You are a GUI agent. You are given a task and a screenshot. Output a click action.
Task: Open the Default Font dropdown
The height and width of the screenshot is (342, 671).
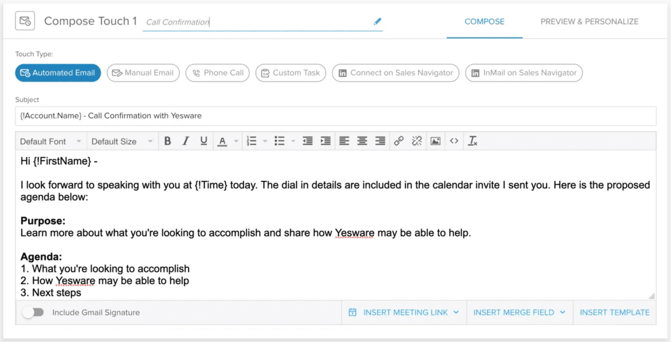click(50, 141)
